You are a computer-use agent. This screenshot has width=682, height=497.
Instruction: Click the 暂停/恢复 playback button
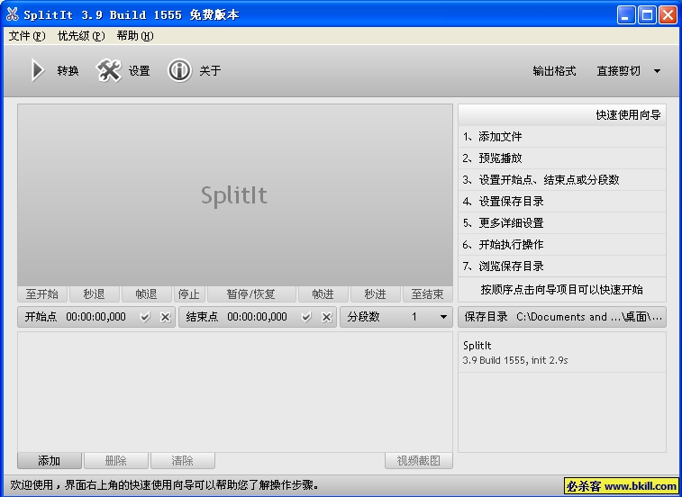[251, 294]
